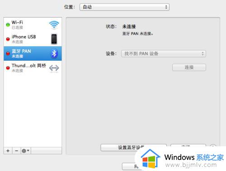Click the red status dot for 蓝牙 PAN
This screenshot has height=171, width=226.
point(8,54)
